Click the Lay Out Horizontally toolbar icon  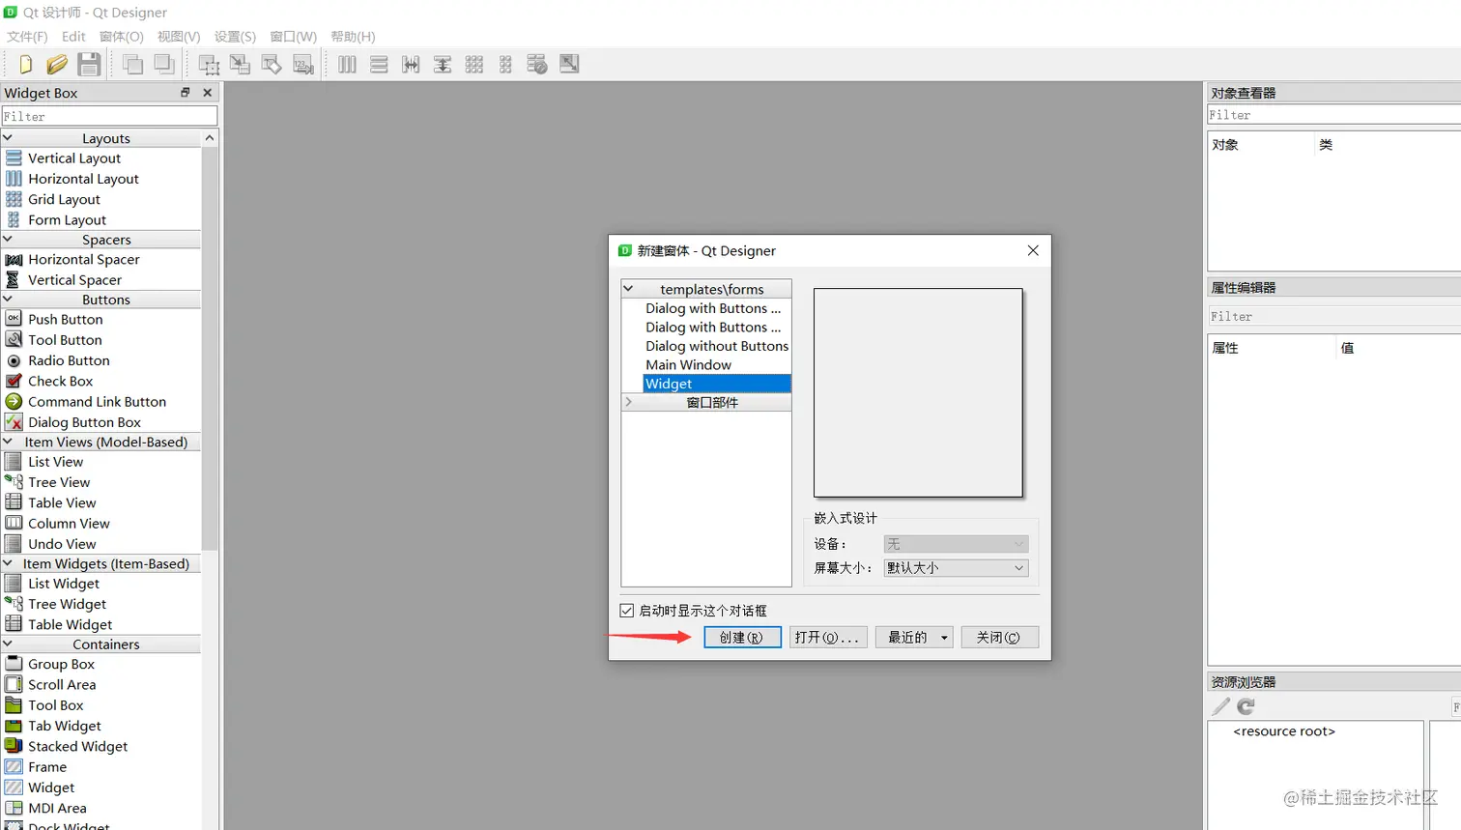[x=347, y=64]
